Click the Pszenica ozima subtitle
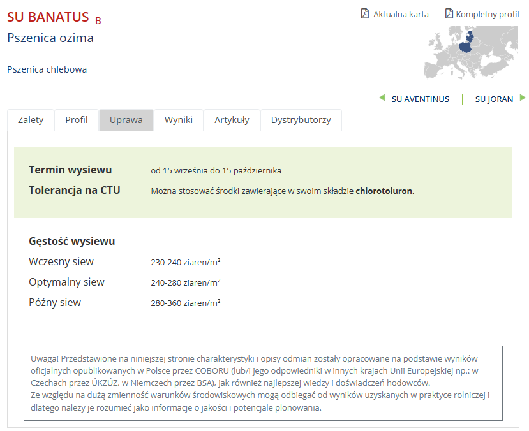This screenshot has width=529, height=431. [50, 38]
